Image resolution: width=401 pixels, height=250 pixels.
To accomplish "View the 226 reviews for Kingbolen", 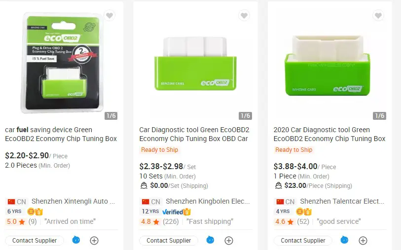I will tap(171, 221).
